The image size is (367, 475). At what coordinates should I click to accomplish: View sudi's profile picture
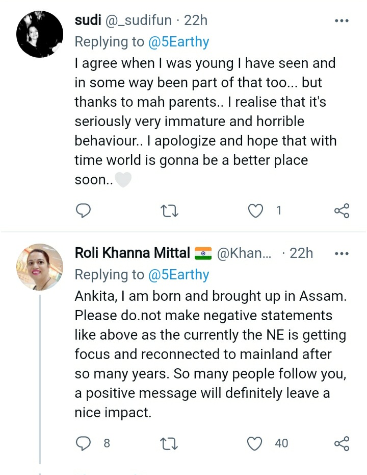coord(40,34)
